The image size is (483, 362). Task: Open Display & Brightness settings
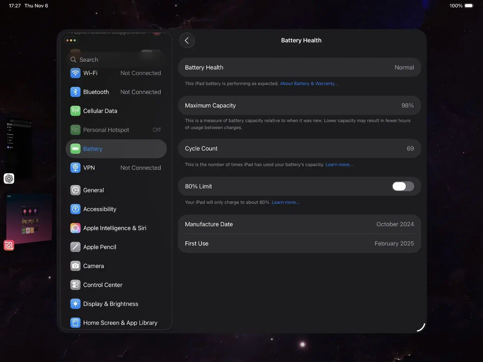click(110, 304)
